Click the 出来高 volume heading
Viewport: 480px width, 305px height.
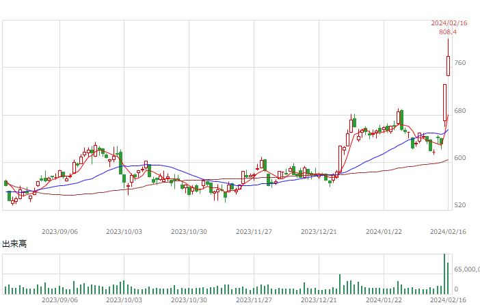pyautogui.click(x=14, y=243)
